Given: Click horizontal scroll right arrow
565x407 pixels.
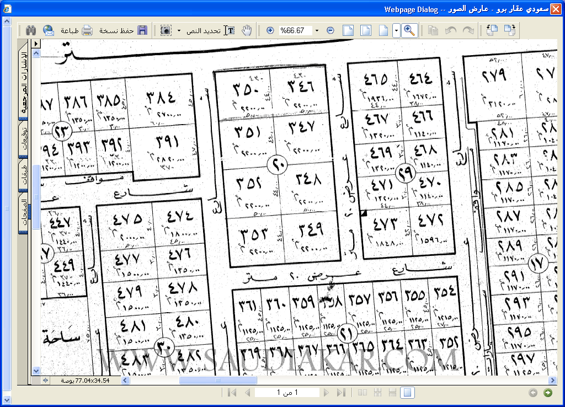Looking at the screenshot, I should click(x=552, y=381).
